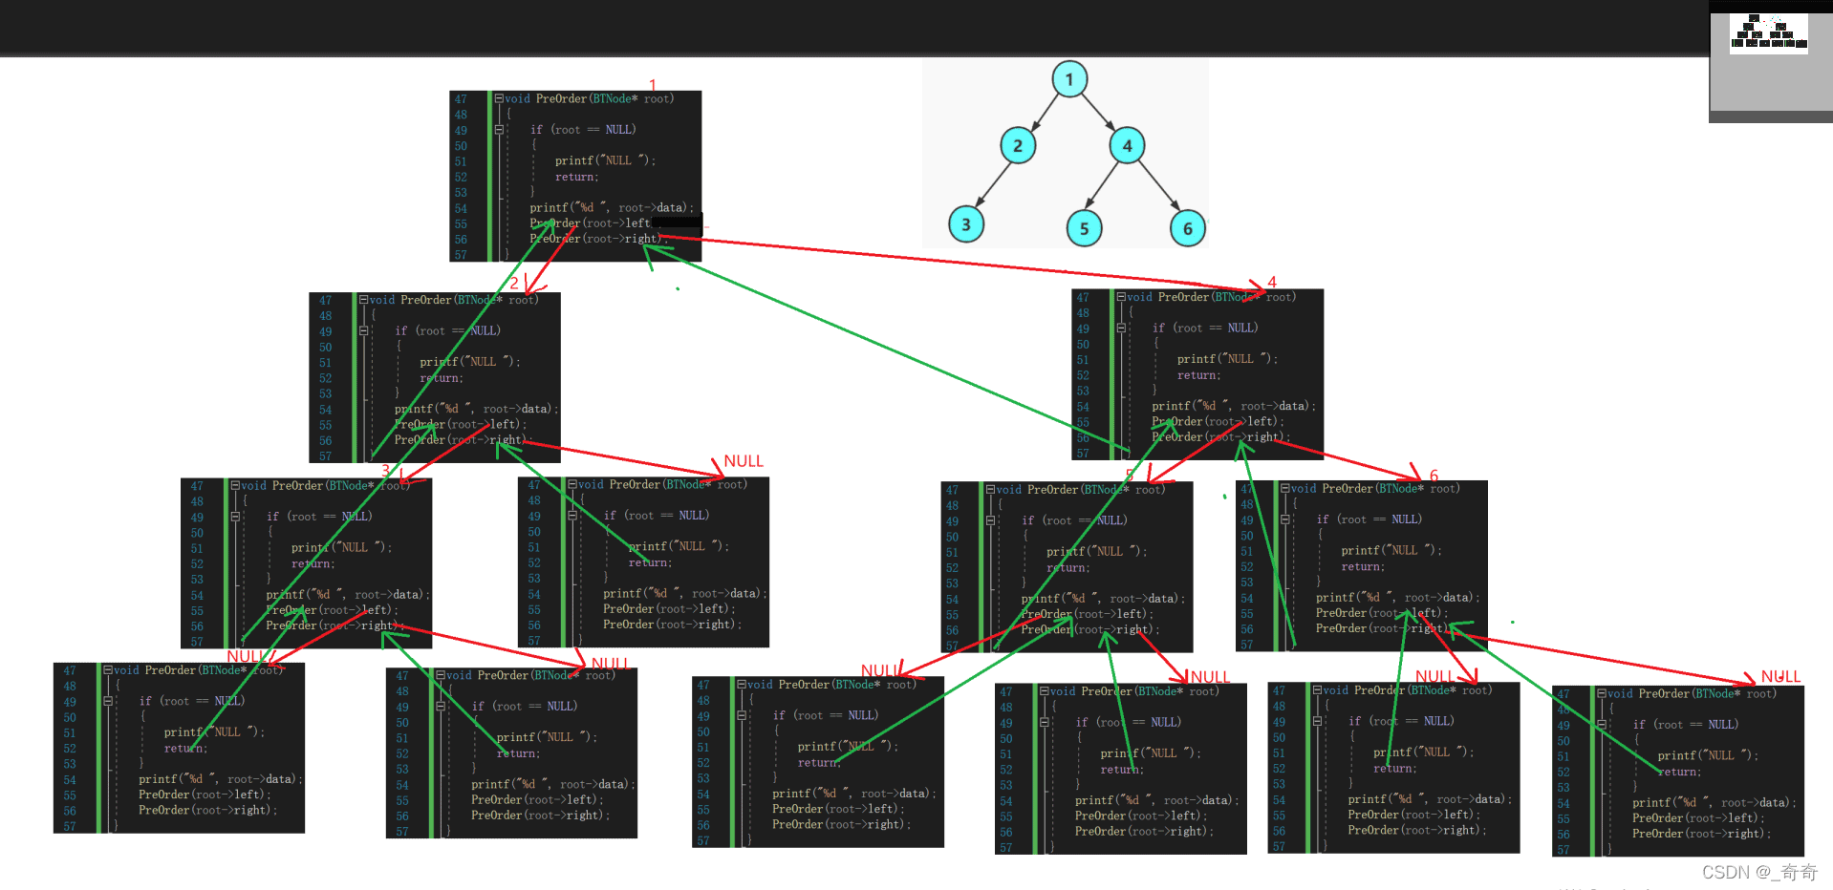Select leaf node 3 in tree diagram
Viewport: 1833px width, 890px height.
[966, 224]
